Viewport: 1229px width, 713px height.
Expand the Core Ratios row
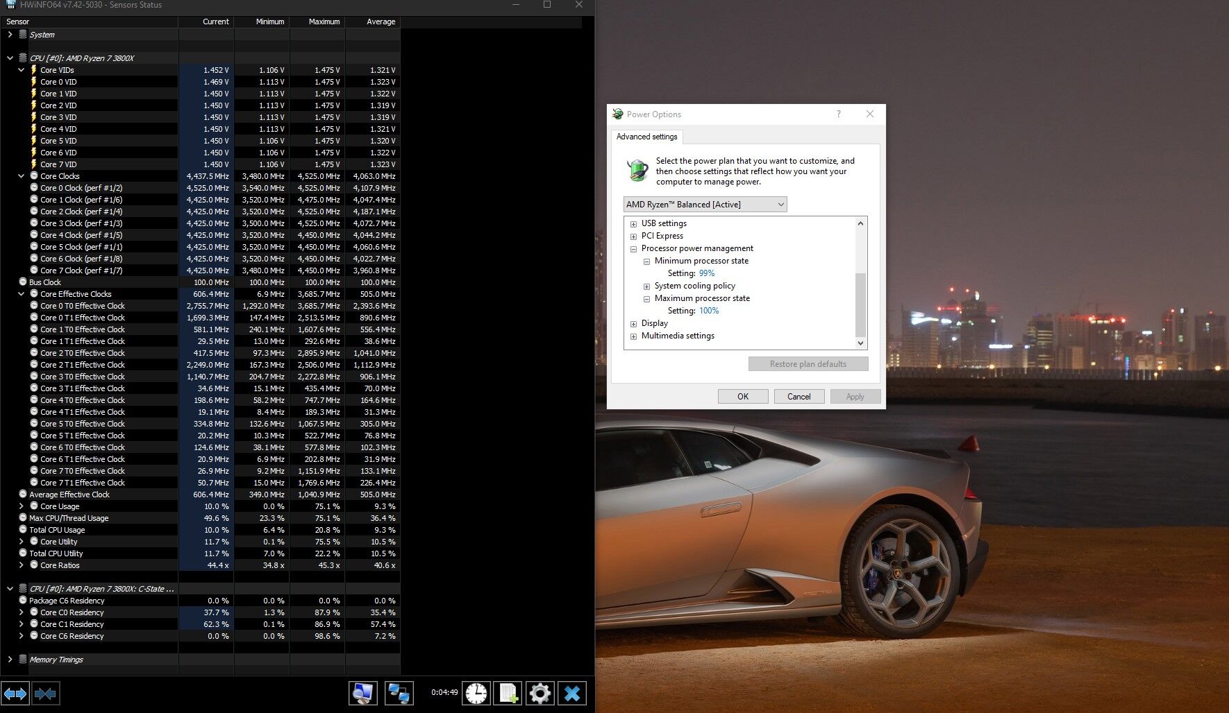pos(21,565)
